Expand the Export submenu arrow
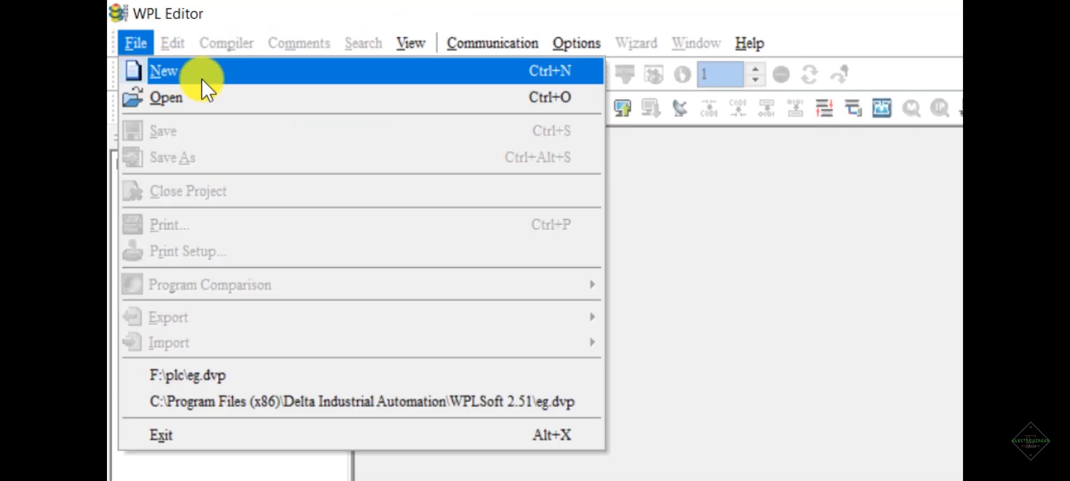Viewport: 1070px width, 481px height. (592, 317)
